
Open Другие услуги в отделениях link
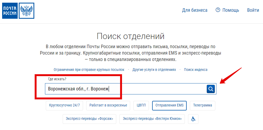[x=154, y=70]
